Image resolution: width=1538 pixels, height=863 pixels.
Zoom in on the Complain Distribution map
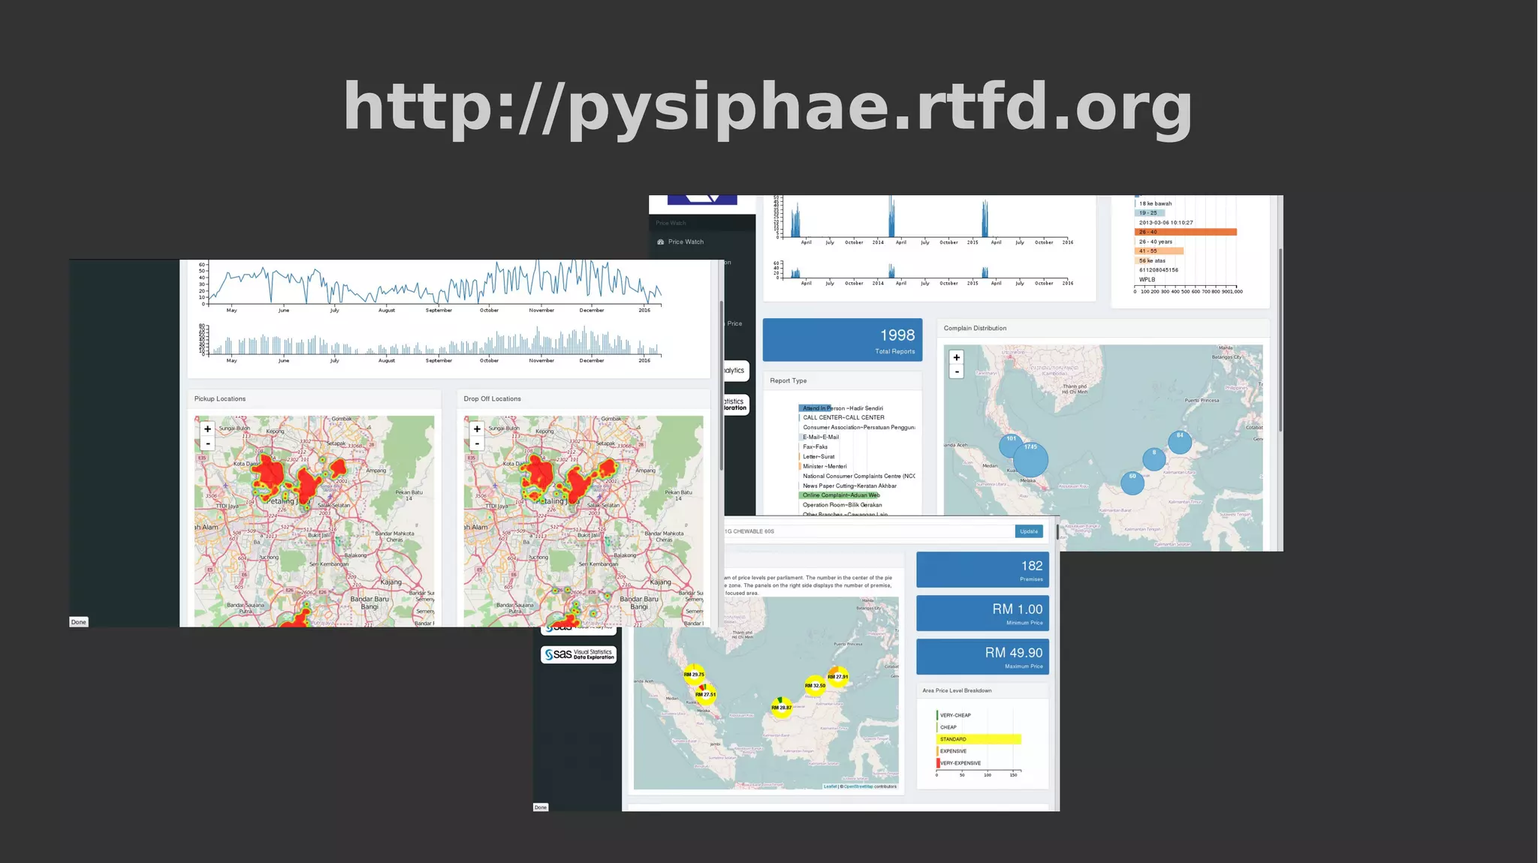click(x=957, y=357)
